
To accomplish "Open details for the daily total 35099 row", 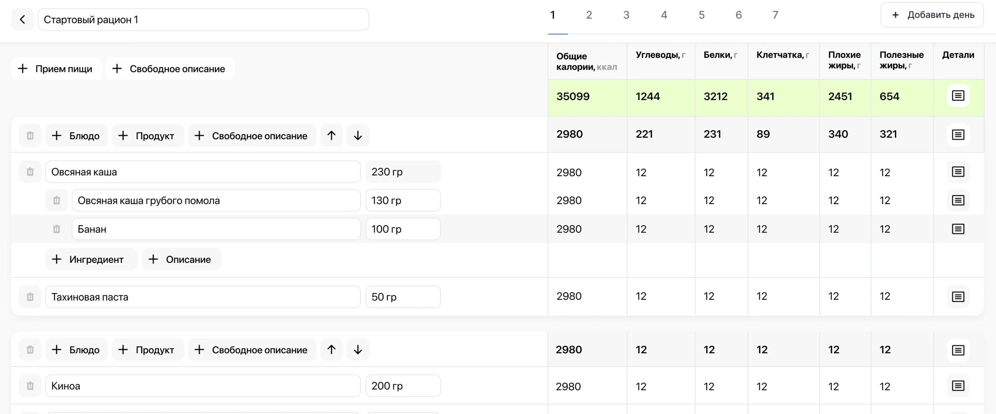I will click(x=958, y=96).
